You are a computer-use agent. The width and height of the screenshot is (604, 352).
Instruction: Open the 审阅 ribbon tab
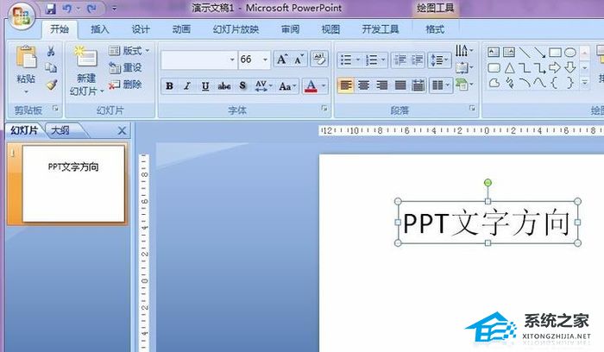pyautogui.click(x=290, y=29)
